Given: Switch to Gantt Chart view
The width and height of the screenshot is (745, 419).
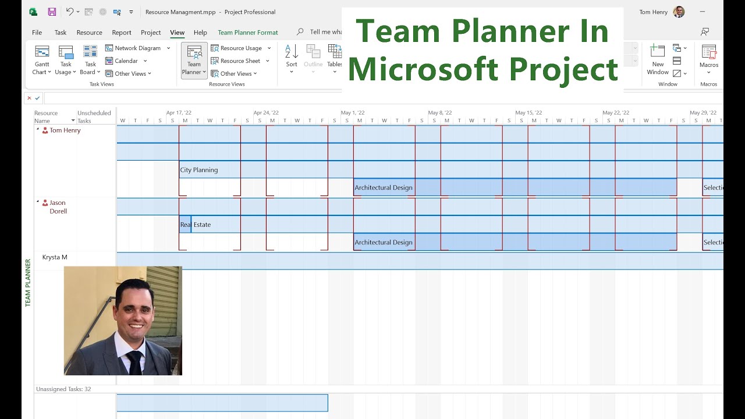Looking at the screenshot, I should 42,61.
